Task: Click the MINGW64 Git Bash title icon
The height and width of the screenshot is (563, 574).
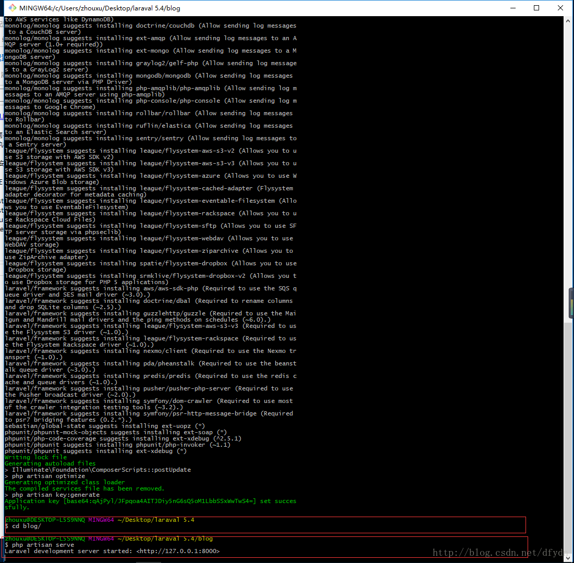Action: [12, 8]
